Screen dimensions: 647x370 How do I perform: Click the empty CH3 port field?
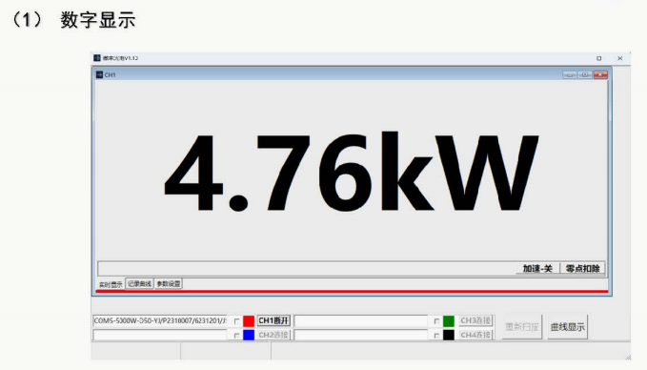[x=360, y=320]
